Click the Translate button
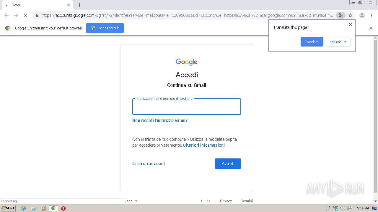 click(312, 42)
